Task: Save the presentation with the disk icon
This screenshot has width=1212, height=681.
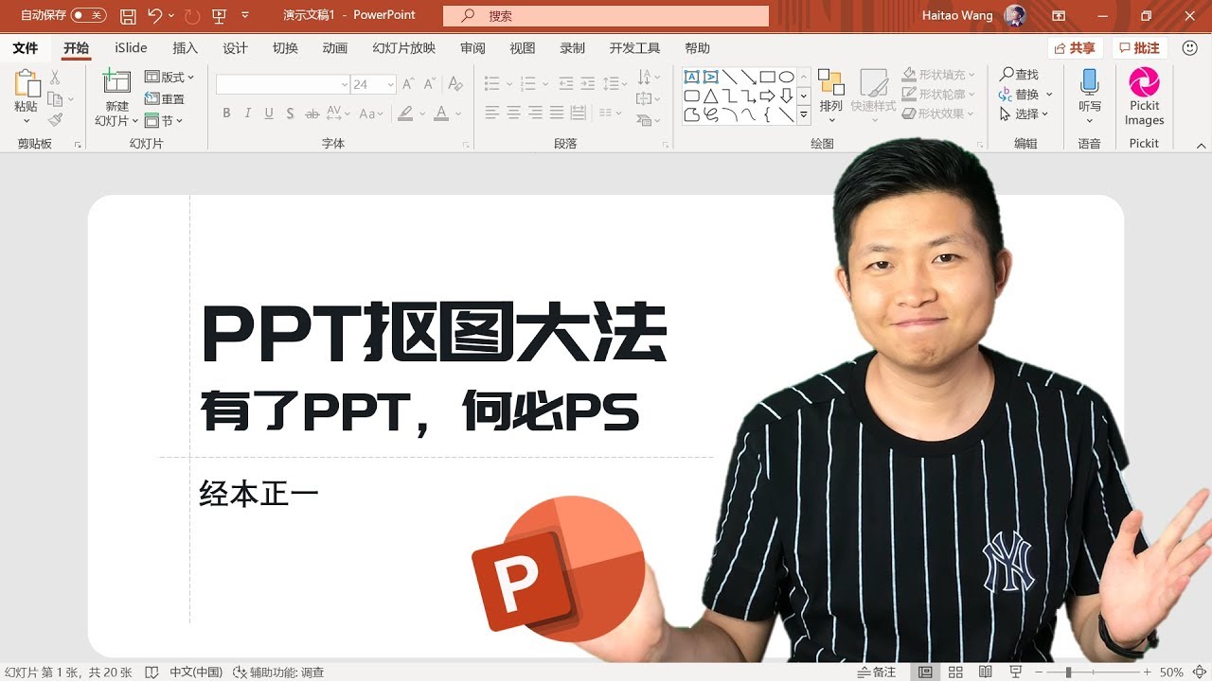Action: pos(128,16)
